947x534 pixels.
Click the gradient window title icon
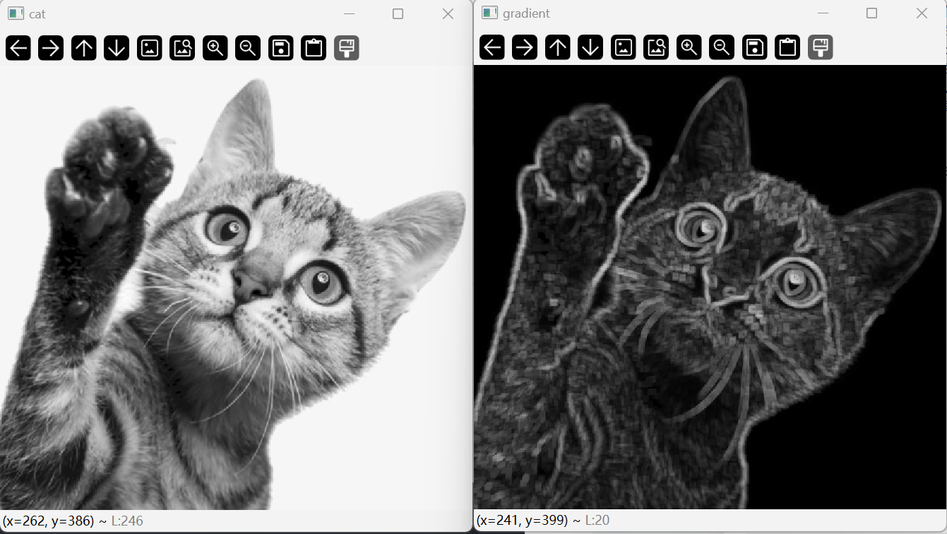(x=489, y=13)
